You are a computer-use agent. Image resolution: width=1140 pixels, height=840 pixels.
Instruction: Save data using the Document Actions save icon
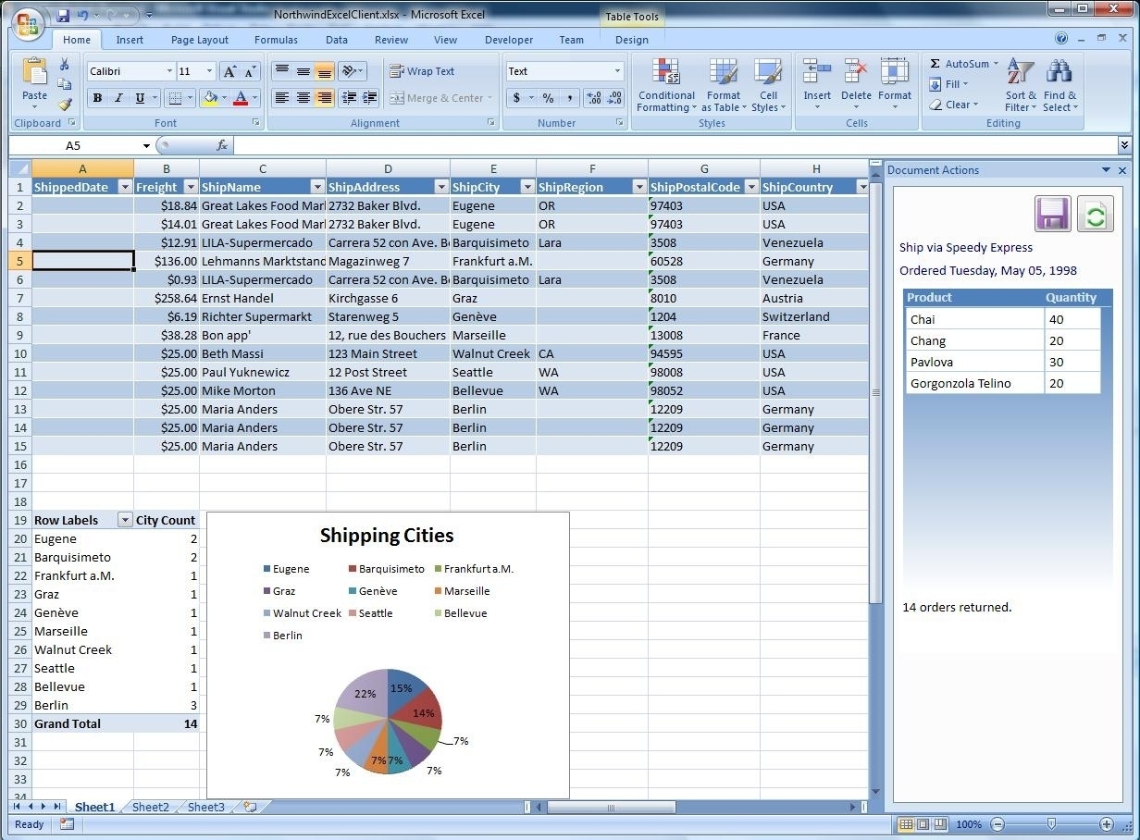pyautogui.click(x=1051, y=213)
